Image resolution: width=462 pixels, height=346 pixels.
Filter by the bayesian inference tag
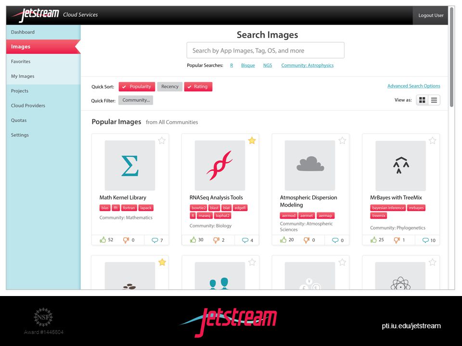click(x=388, y=208)
